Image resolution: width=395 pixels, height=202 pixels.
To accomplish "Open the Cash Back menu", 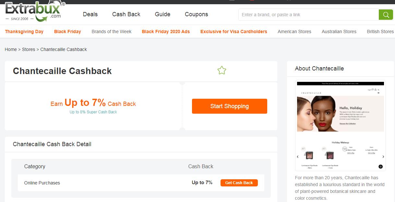I will 126,14.
